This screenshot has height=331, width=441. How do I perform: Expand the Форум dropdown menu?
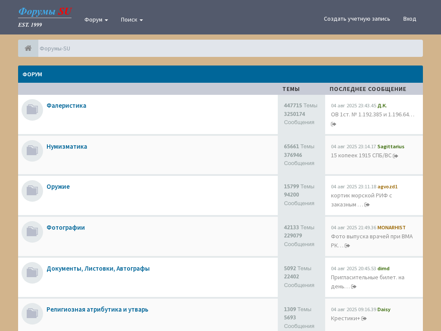[96, 19]
